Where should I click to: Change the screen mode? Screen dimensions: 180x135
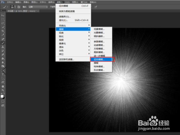tap(3, 106)
